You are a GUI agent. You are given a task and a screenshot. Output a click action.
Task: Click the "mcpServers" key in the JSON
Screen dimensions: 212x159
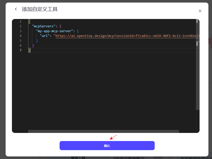click(x=44, y=26)
